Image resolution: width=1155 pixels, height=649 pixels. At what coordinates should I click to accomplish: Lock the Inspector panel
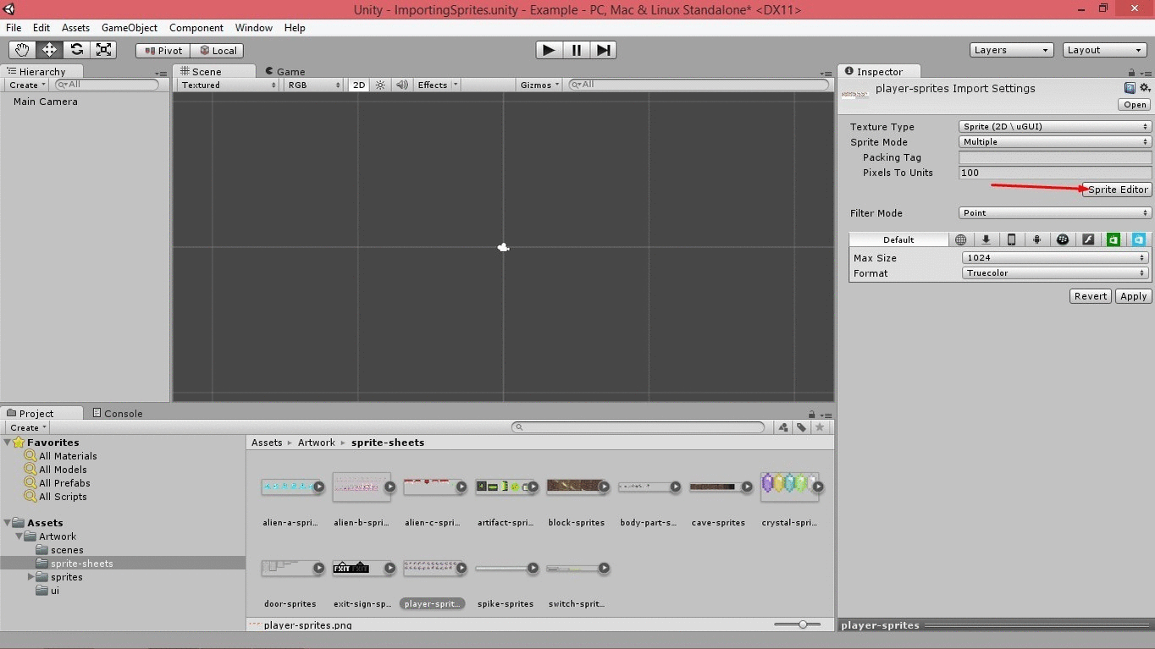pos(1131,72)
